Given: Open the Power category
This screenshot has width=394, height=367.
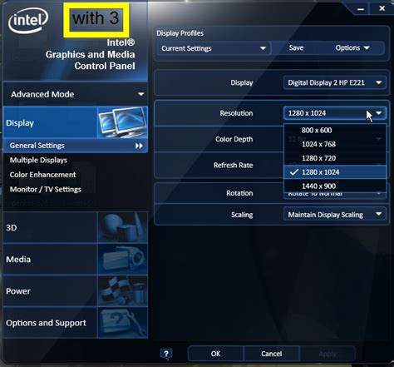Looking at the screenshot, I should [75, 291].
